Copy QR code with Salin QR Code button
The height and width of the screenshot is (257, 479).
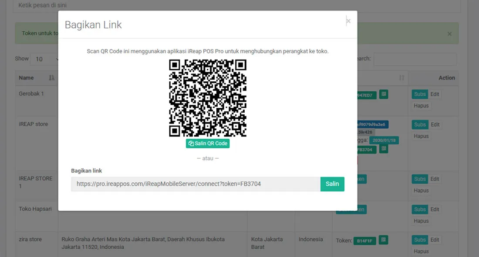click(x=208, y=144)
